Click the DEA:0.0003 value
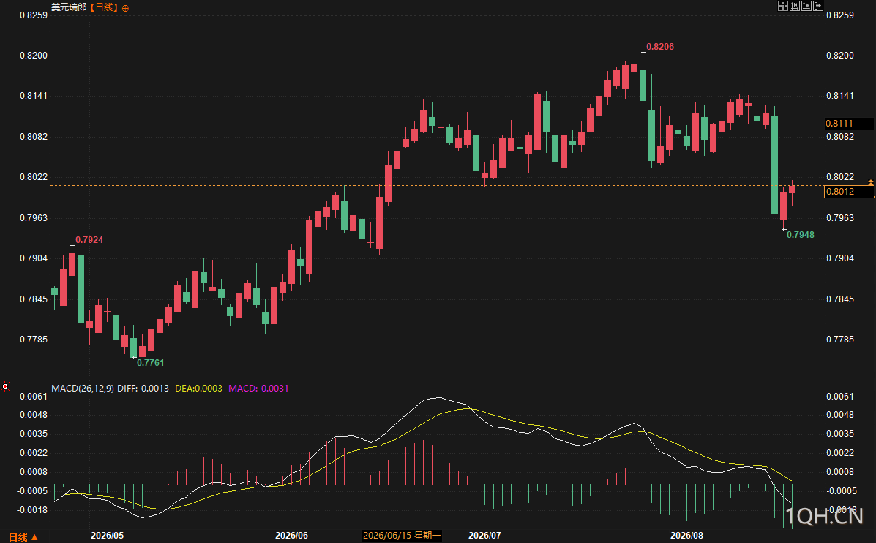Viewport: 876px width, 543px height. point(198,389)
